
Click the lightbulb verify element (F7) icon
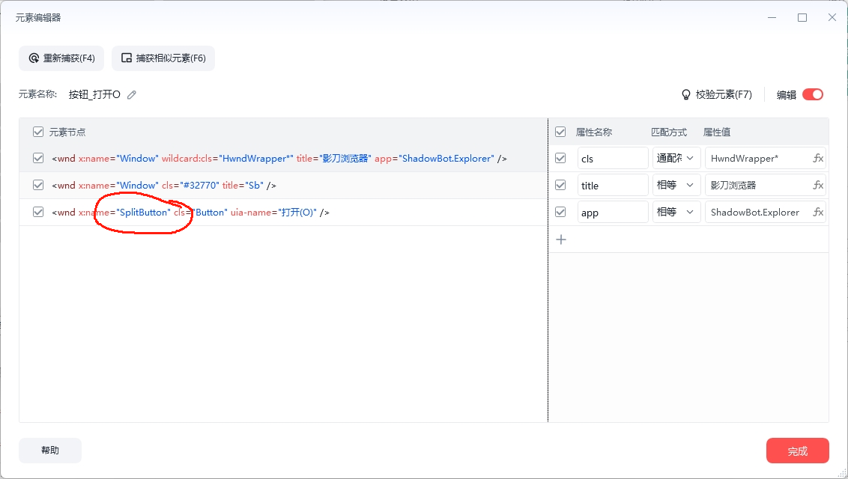(x=685, y=94)
